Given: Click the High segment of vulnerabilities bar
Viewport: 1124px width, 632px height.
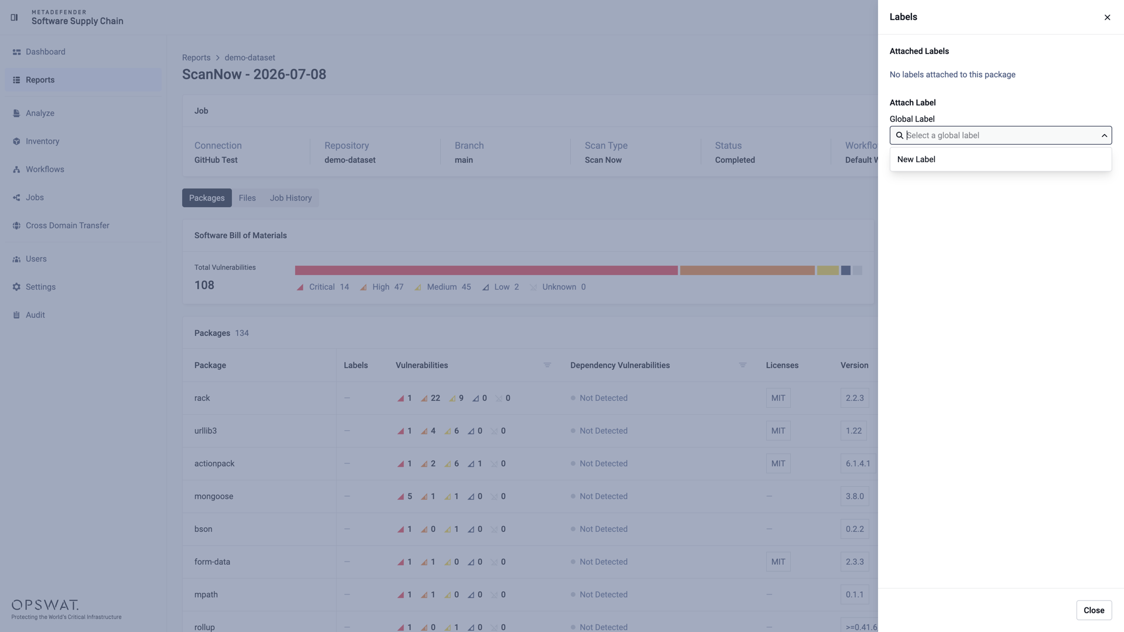Looking at the screenshot, I should [x=747, y=270].
